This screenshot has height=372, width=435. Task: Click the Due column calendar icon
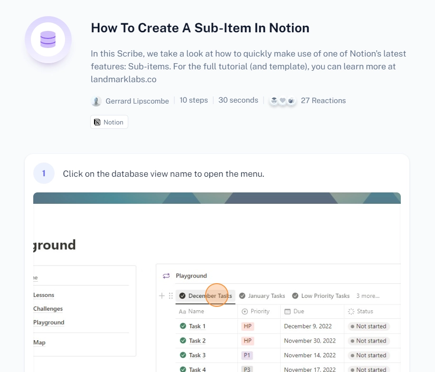click(x=287, y=312)
